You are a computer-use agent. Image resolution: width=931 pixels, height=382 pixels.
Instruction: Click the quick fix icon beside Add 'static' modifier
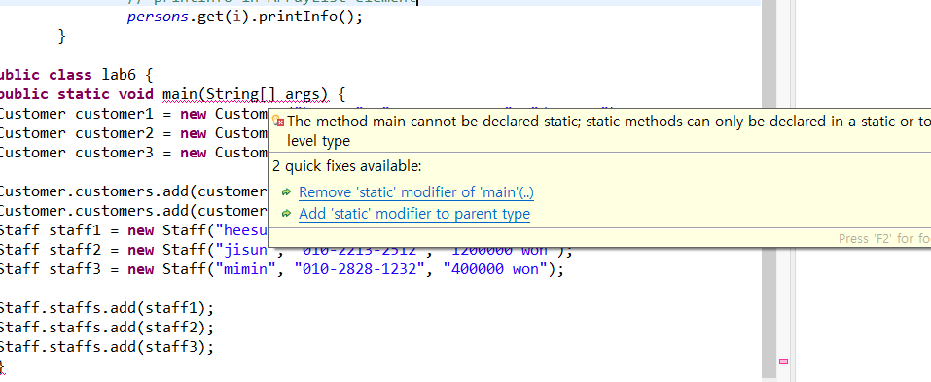click(x=287, y=214)
